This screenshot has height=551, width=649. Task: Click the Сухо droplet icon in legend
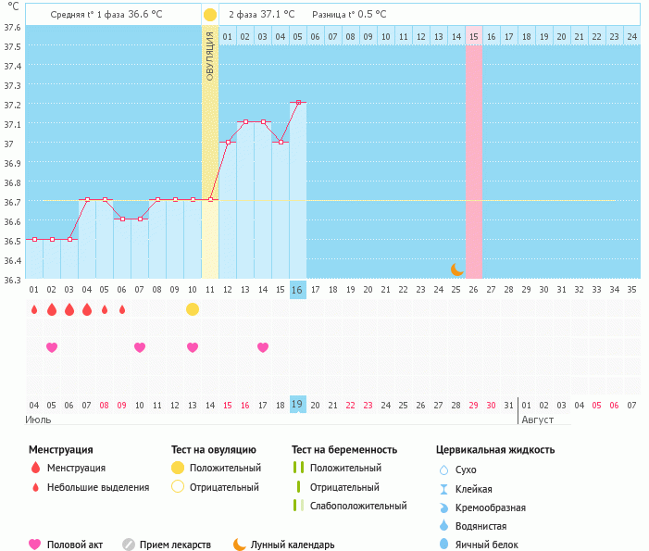click(443, 470)
